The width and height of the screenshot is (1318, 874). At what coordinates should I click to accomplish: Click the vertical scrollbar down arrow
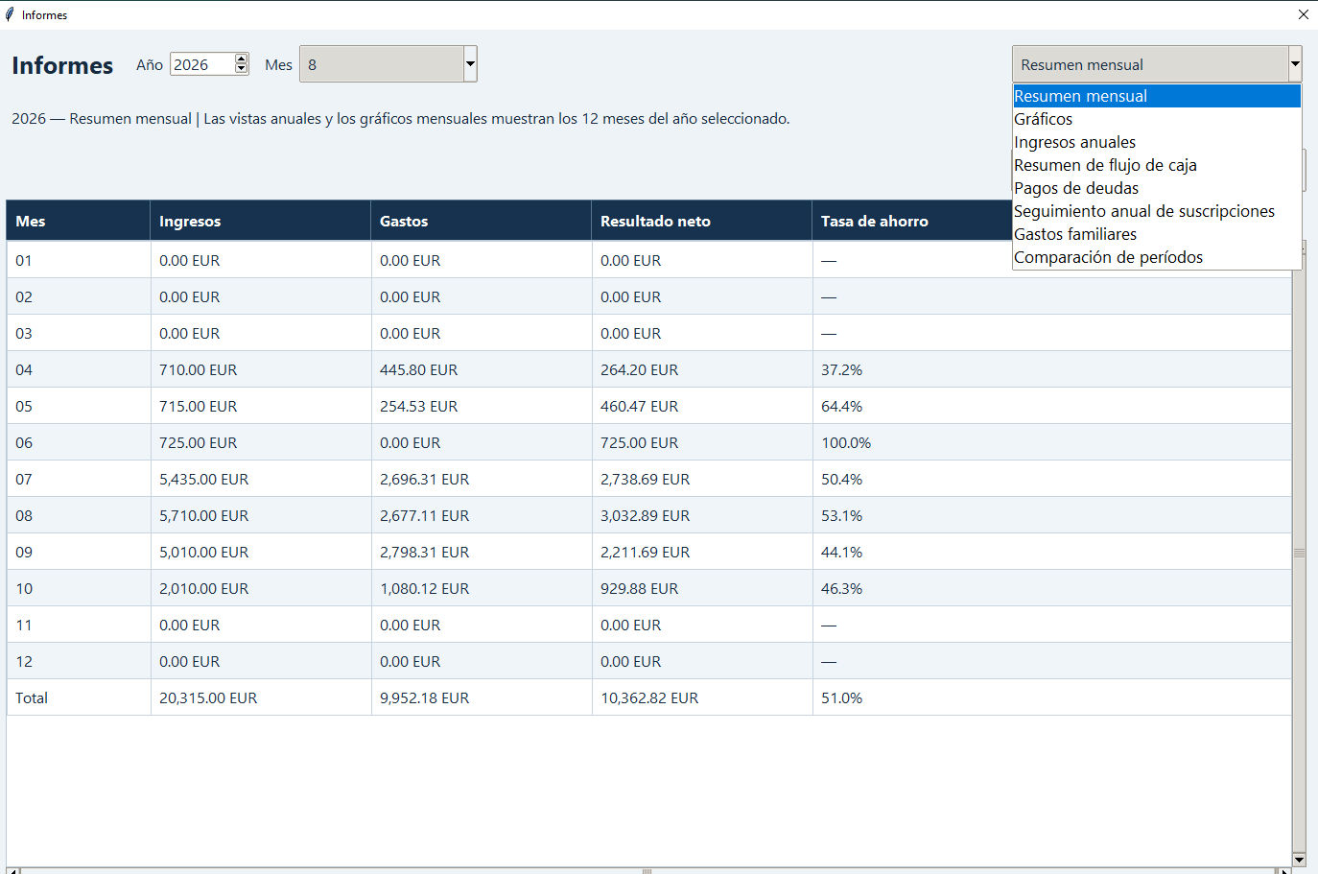pos(1299,860)
